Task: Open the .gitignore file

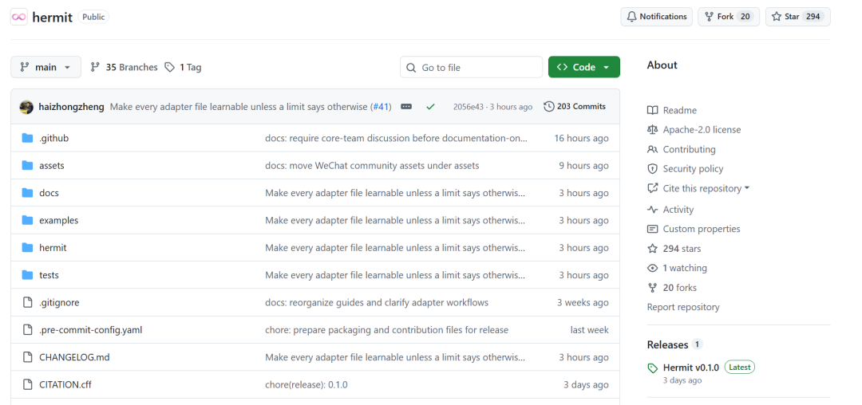Action: pyautogui.click(x=59, y=303)
